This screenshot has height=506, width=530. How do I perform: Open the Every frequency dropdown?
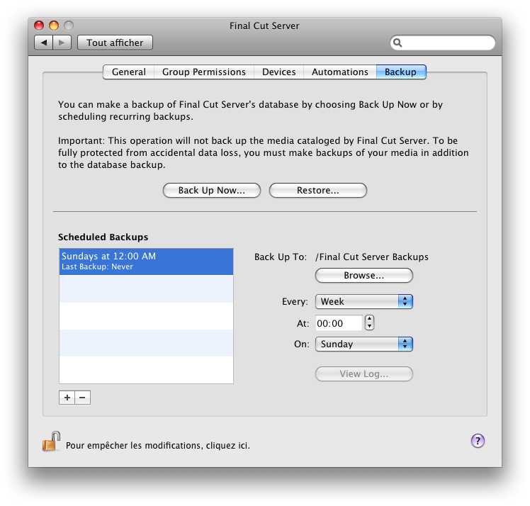364,301
